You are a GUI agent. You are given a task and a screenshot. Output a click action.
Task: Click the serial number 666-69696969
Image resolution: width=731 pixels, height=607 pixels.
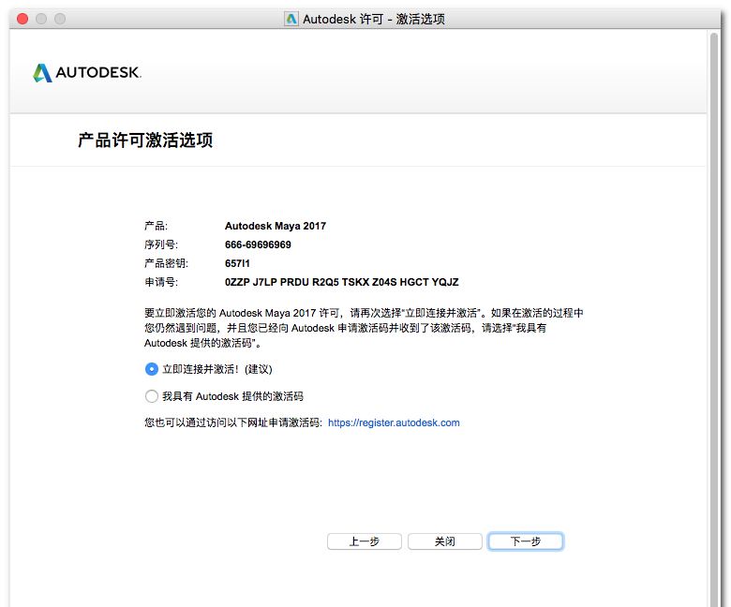[258, 245]
